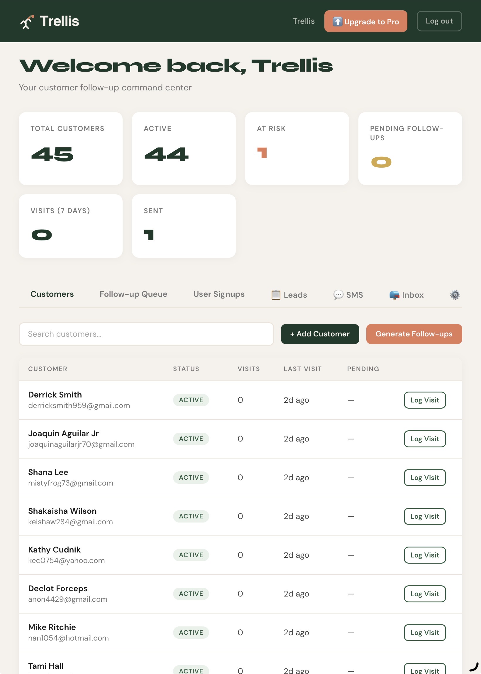Open Leads tab with clipboard icon
Viewport: 481px width, 674px height.
(289, 295)
